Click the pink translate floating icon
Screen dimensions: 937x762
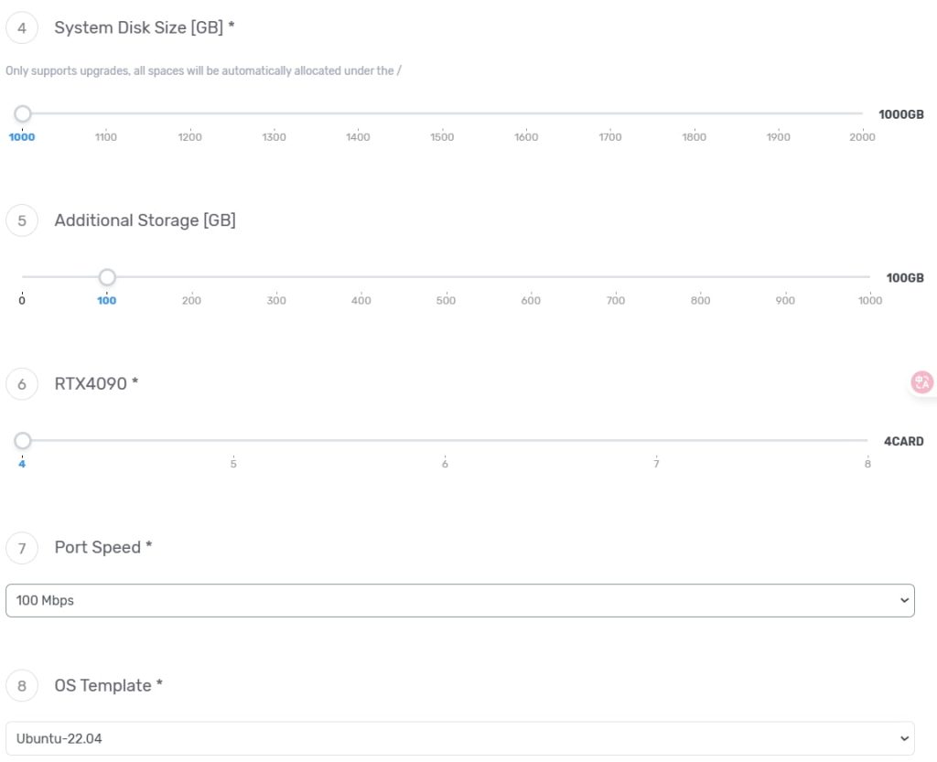click(921, 382)
